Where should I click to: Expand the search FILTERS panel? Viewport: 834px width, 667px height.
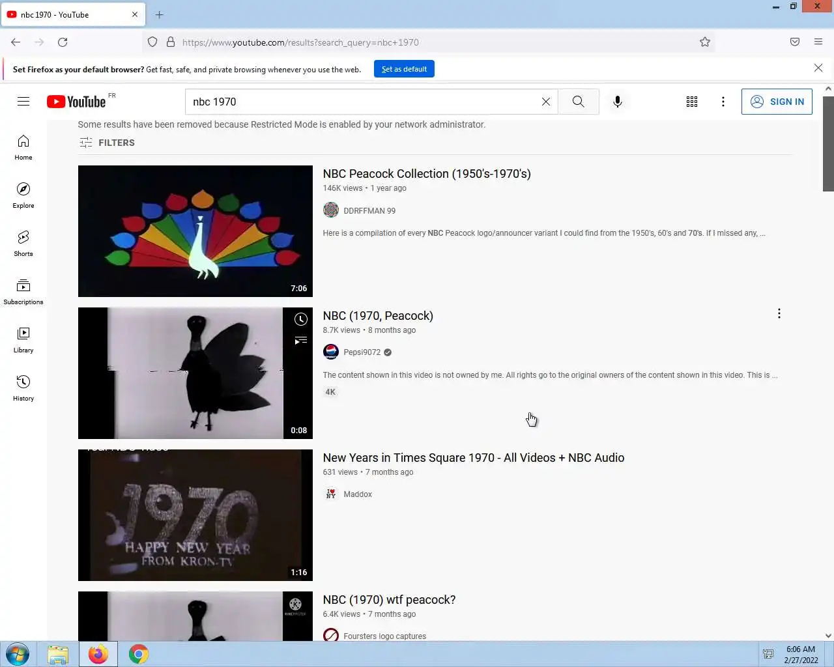pyautogui.click(x=108, y=143)
